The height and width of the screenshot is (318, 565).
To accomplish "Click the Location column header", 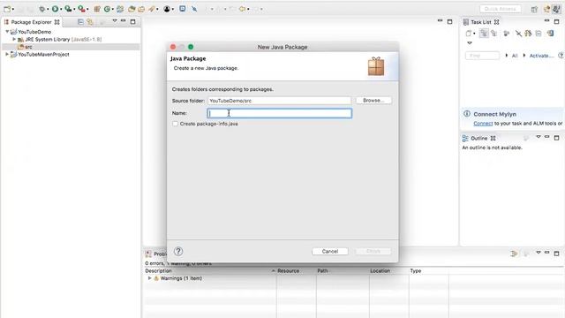I will click(380, 271).
